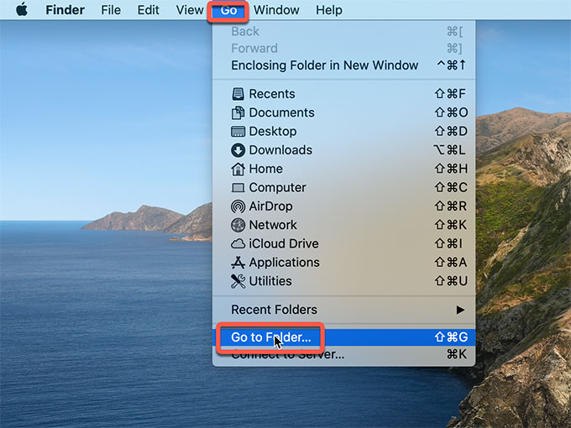The image size is (571, 428).
Task: Choose the Applications menu item
Action: pyautogui.click(x=343, y=263)
